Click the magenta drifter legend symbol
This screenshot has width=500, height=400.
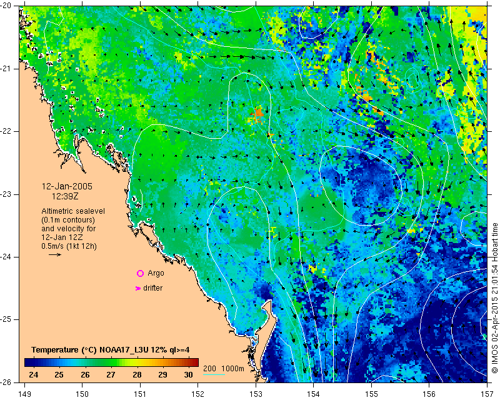click(x=137, y=288)
